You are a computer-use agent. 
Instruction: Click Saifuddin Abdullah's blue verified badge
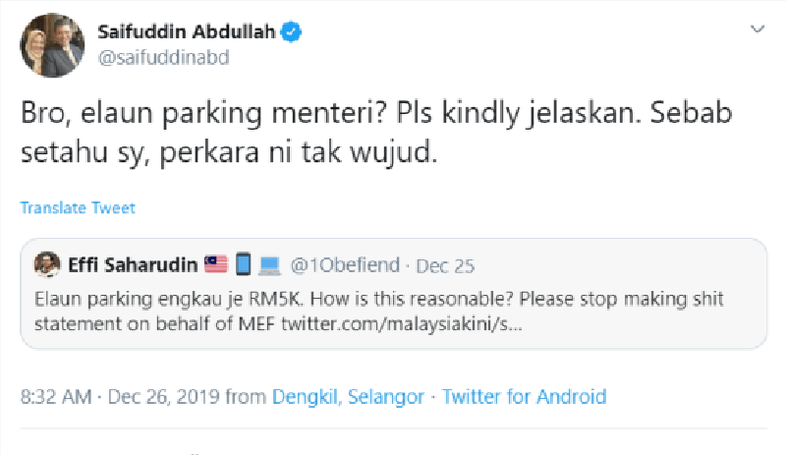click(x=291, y=32)
